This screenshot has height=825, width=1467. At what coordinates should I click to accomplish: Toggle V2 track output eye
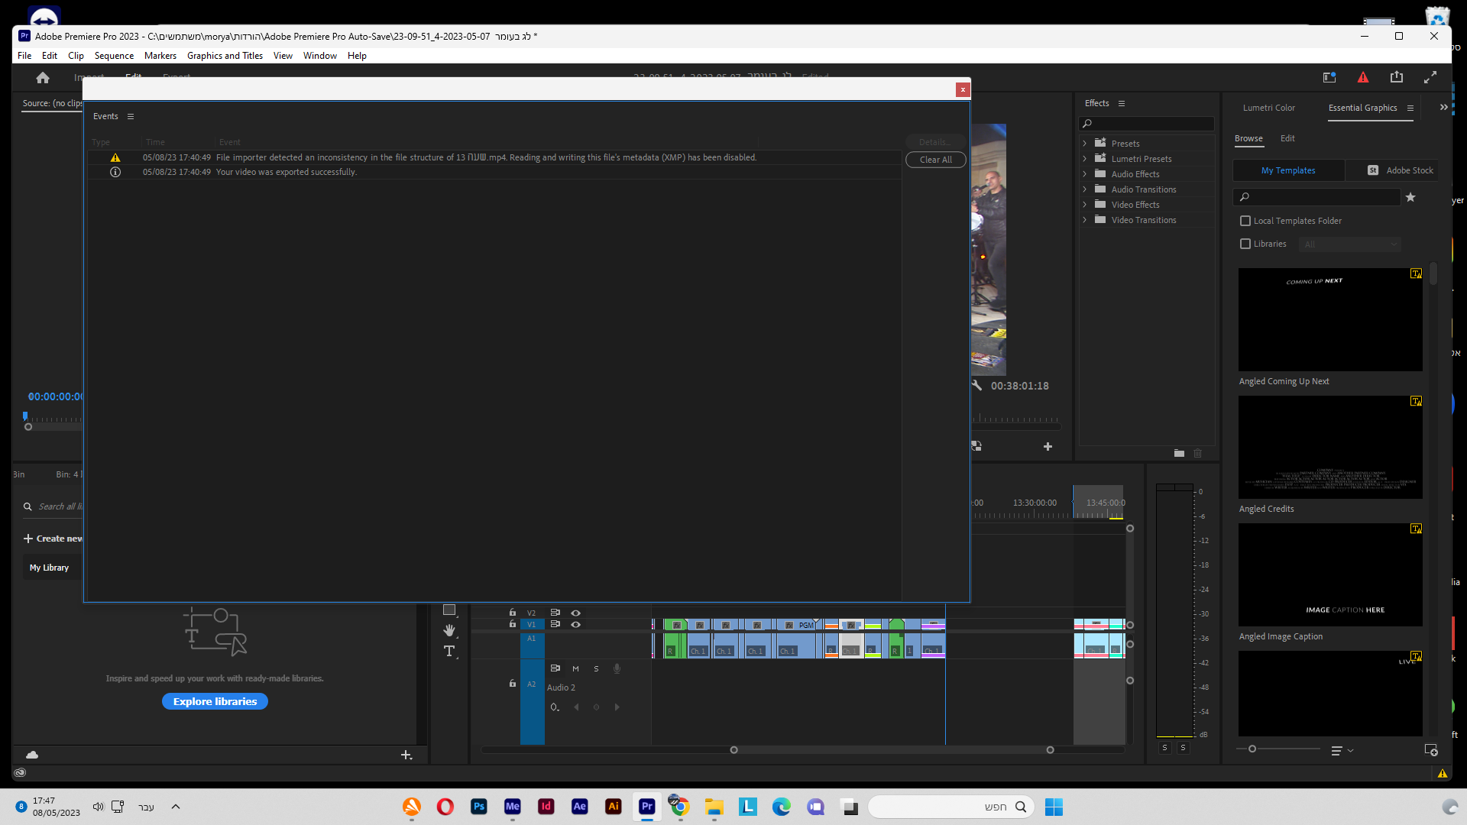(576, 613)
